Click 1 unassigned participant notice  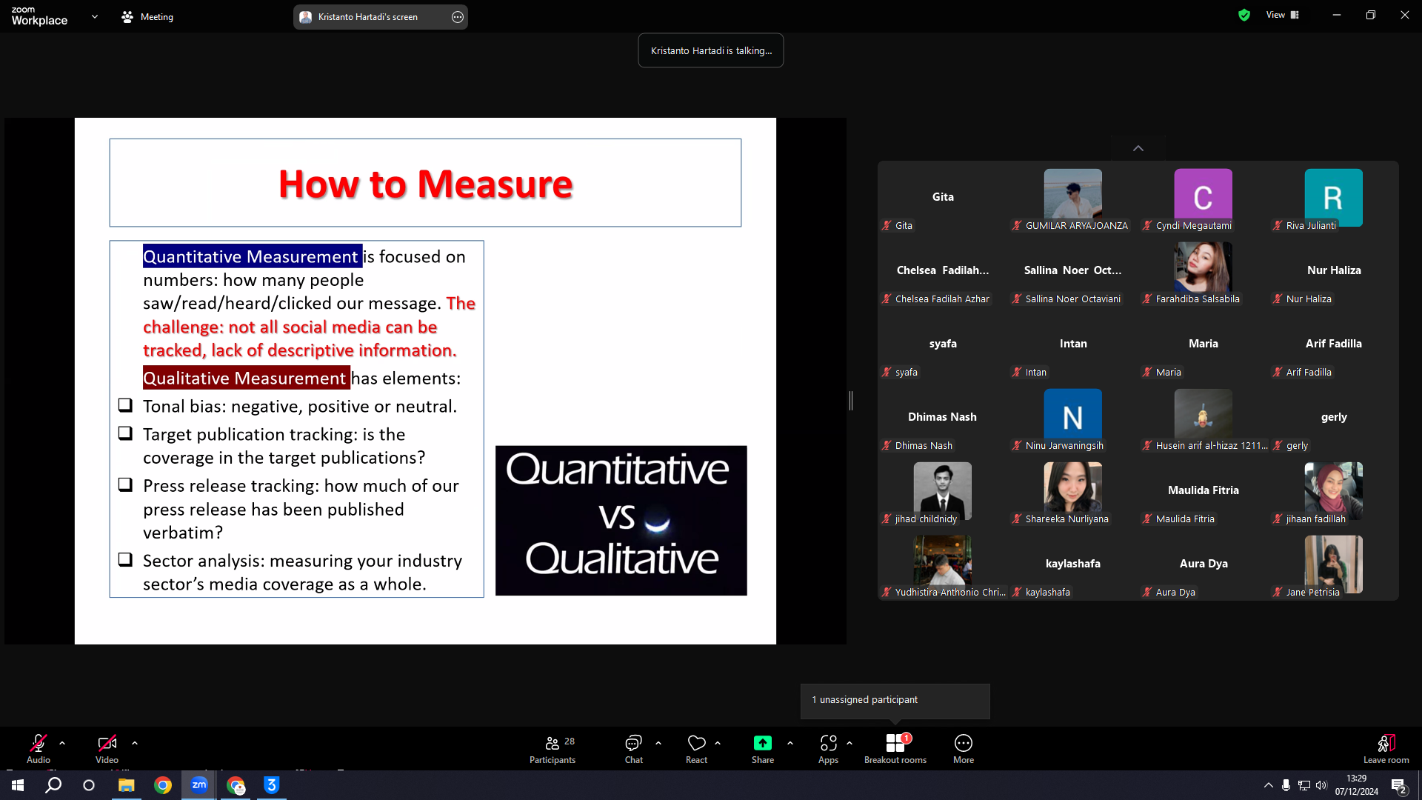tap(895, 700)
